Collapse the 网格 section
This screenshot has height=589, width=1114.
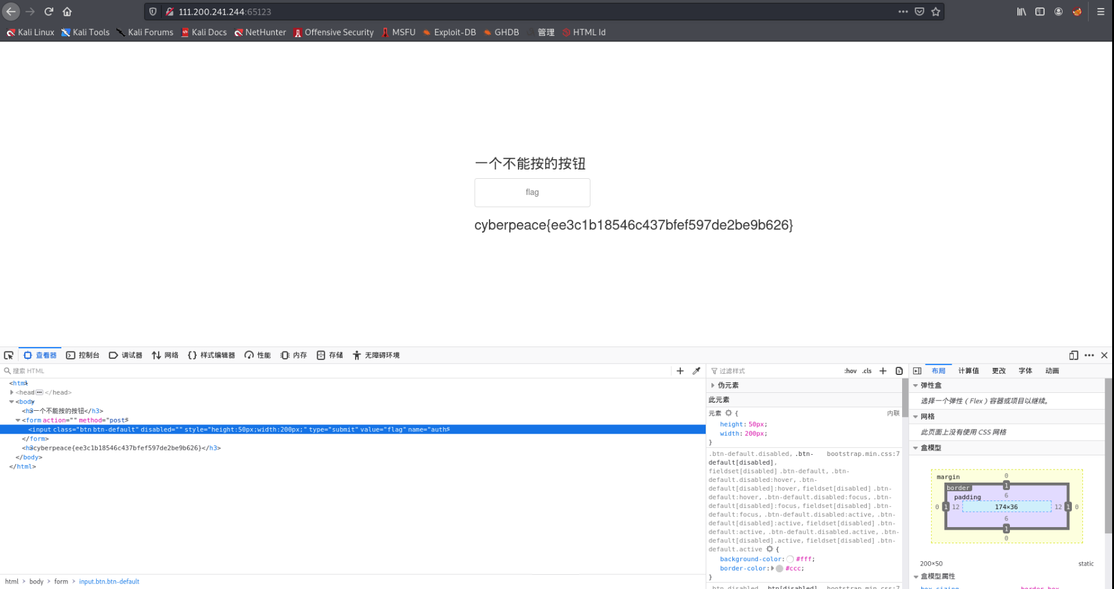(915, 416)
